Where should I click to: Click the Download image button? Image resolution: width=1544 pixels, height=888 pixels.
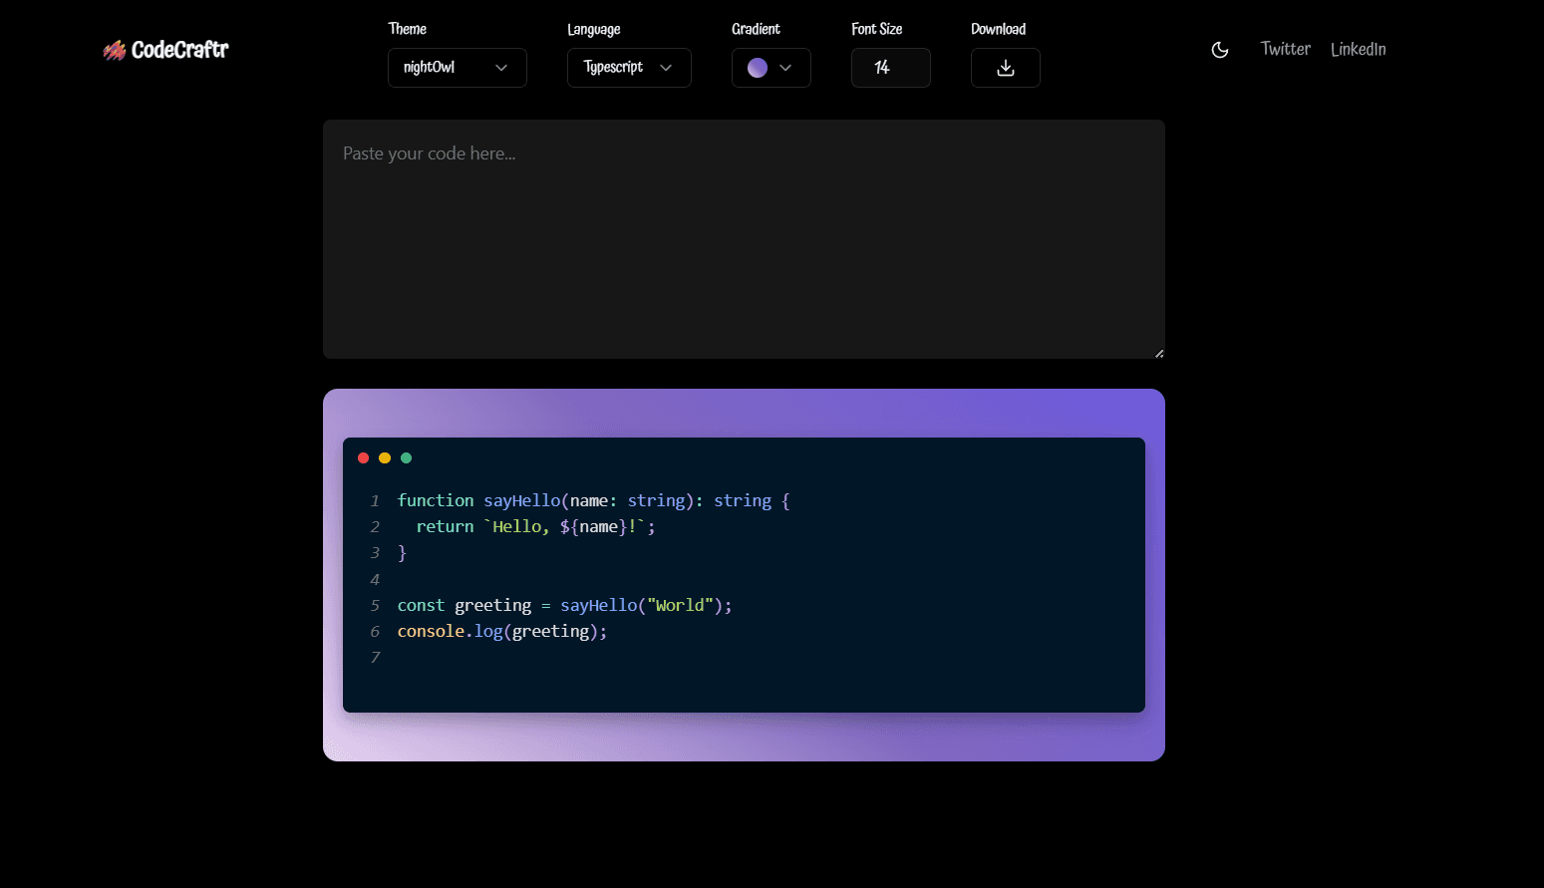click(1006, 68)
